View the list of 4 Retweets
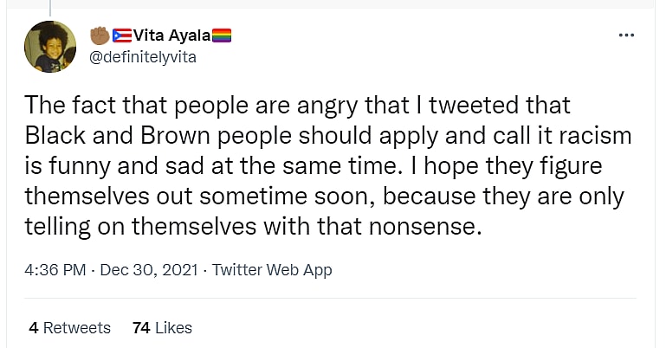Image resolution: width=666 pixels, height=348 pixels. point(69,328)
